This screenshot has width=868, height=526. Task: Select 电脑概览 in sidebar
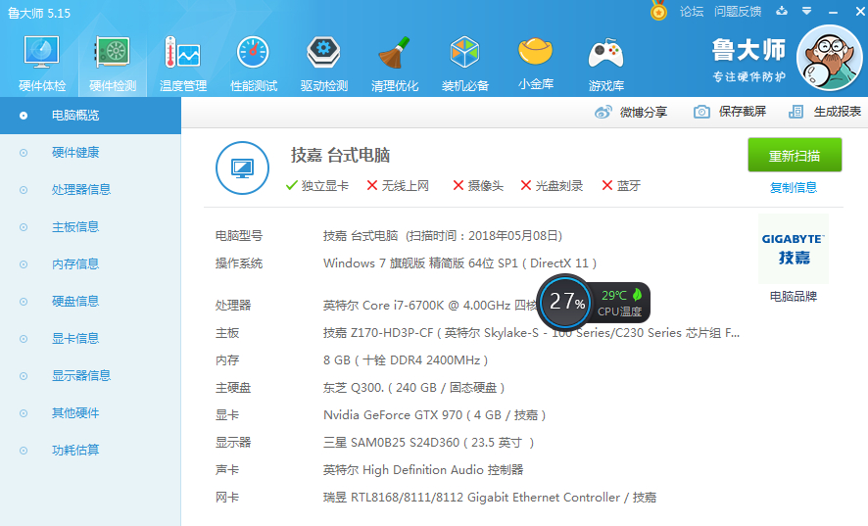(90, 116)
